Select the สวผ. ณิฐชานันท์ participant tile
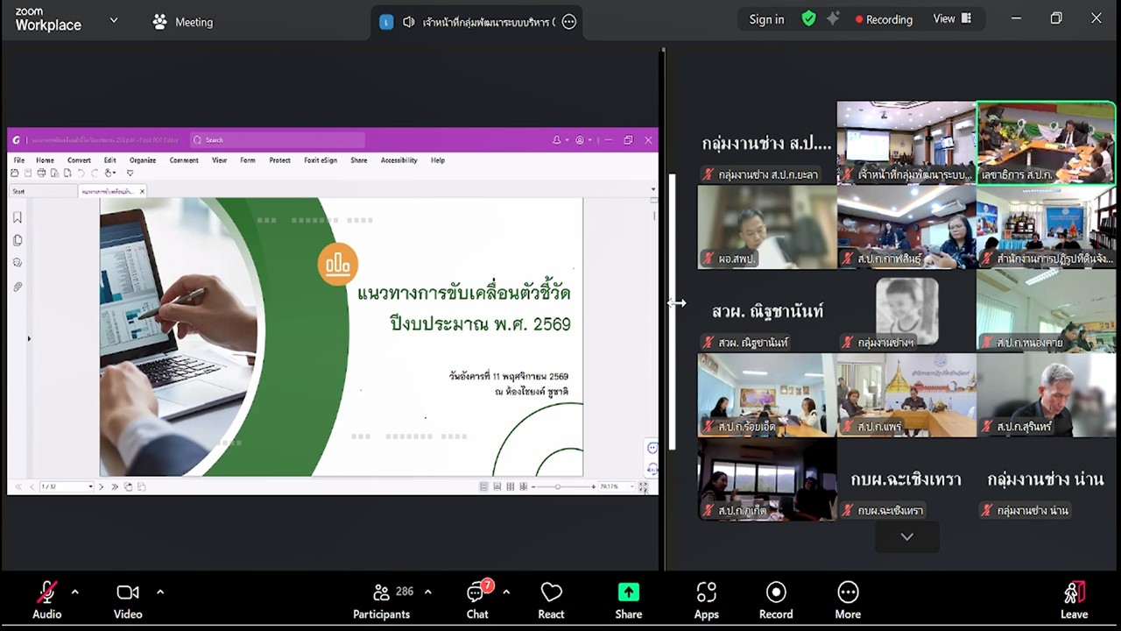The width and height of the screenshot is (1121, 631). point(766,311)
